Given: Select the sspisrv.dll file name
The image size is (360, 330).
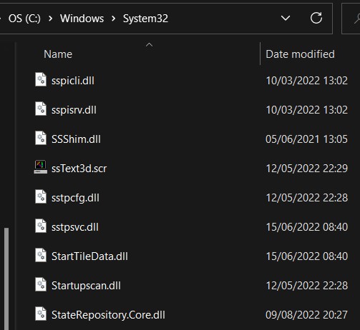Looking at the screenshot, I should tap(74, 110).
